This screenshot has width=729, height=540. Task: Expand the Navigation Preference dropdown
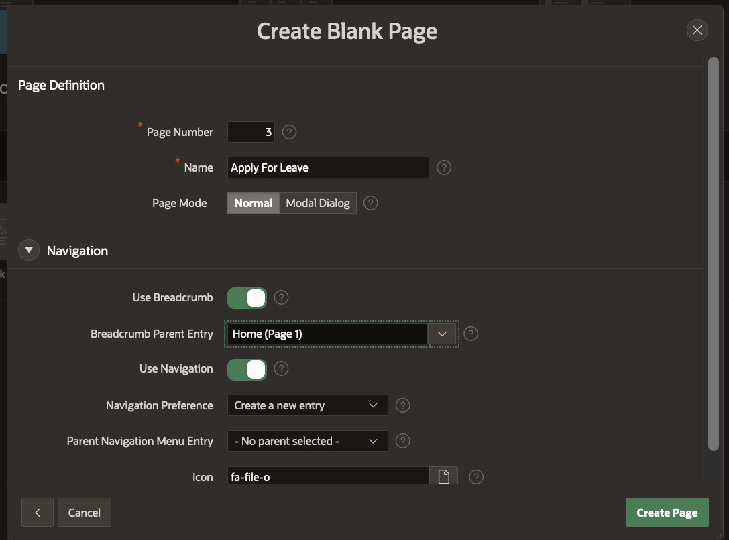click(307, 405)
